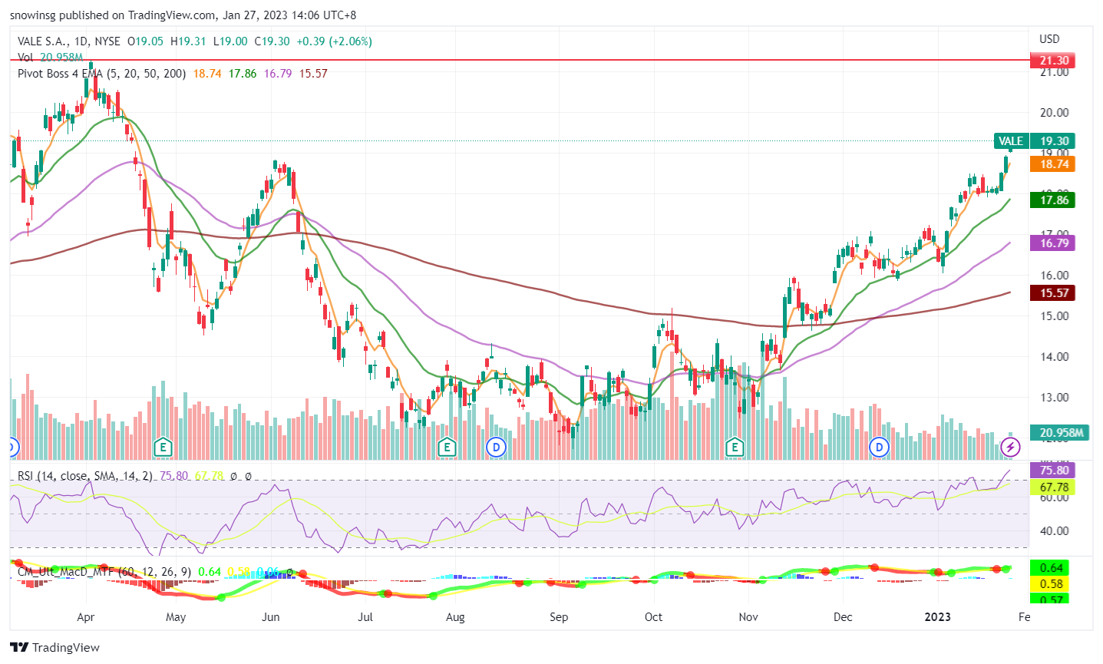Click the 16.79 value in EMA legend

278,74
